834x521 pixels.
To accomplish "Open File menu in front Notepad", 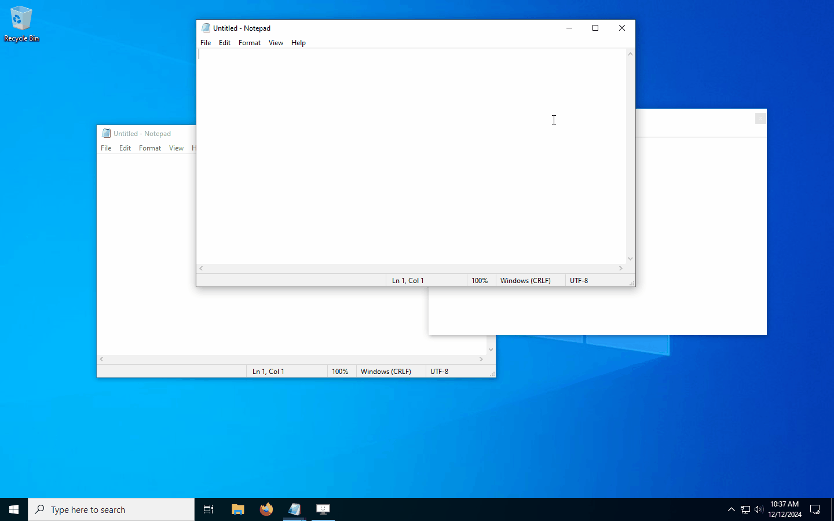I will tap(206, 43).
